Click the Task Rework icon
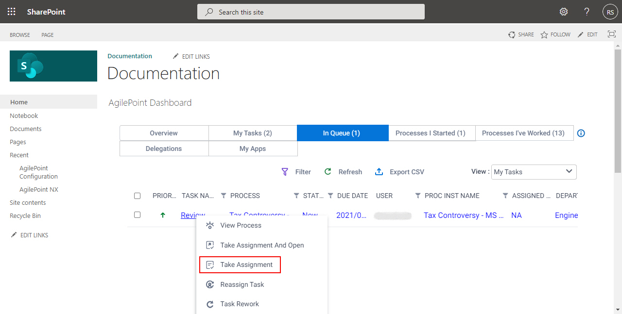Screen dimensions: 622x314 point(210,304)
